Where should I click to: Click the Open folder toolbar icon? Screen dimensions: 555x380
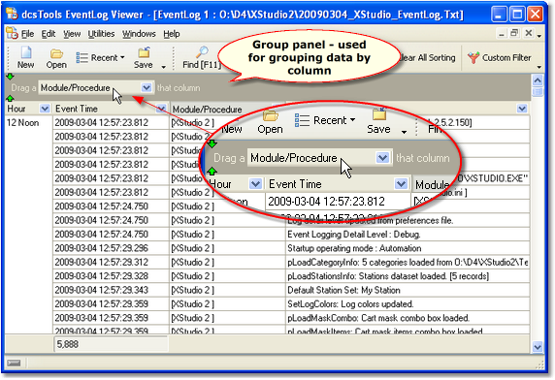(x=56, y=53)
